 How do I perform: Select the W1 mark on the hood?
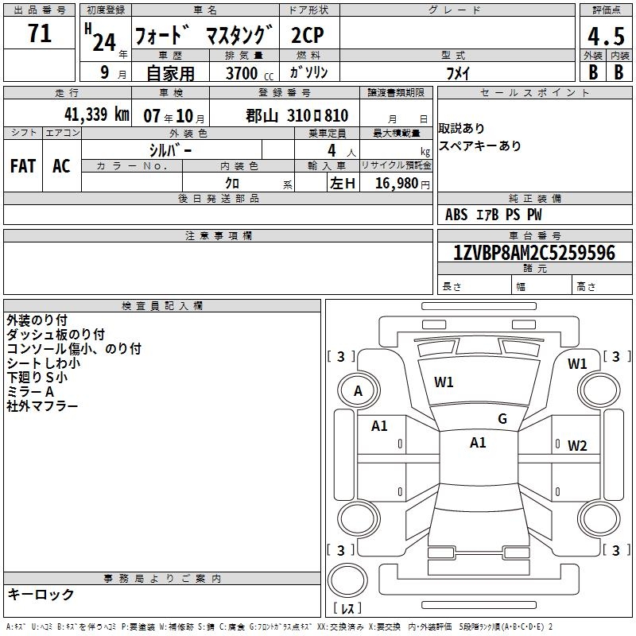tap(444, 382)
